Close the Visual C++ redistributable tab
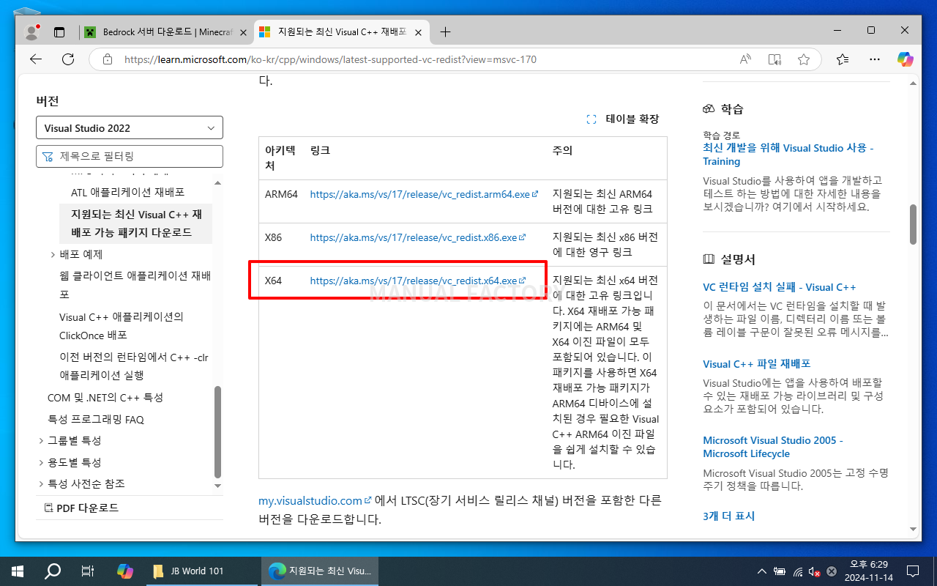 419,32
